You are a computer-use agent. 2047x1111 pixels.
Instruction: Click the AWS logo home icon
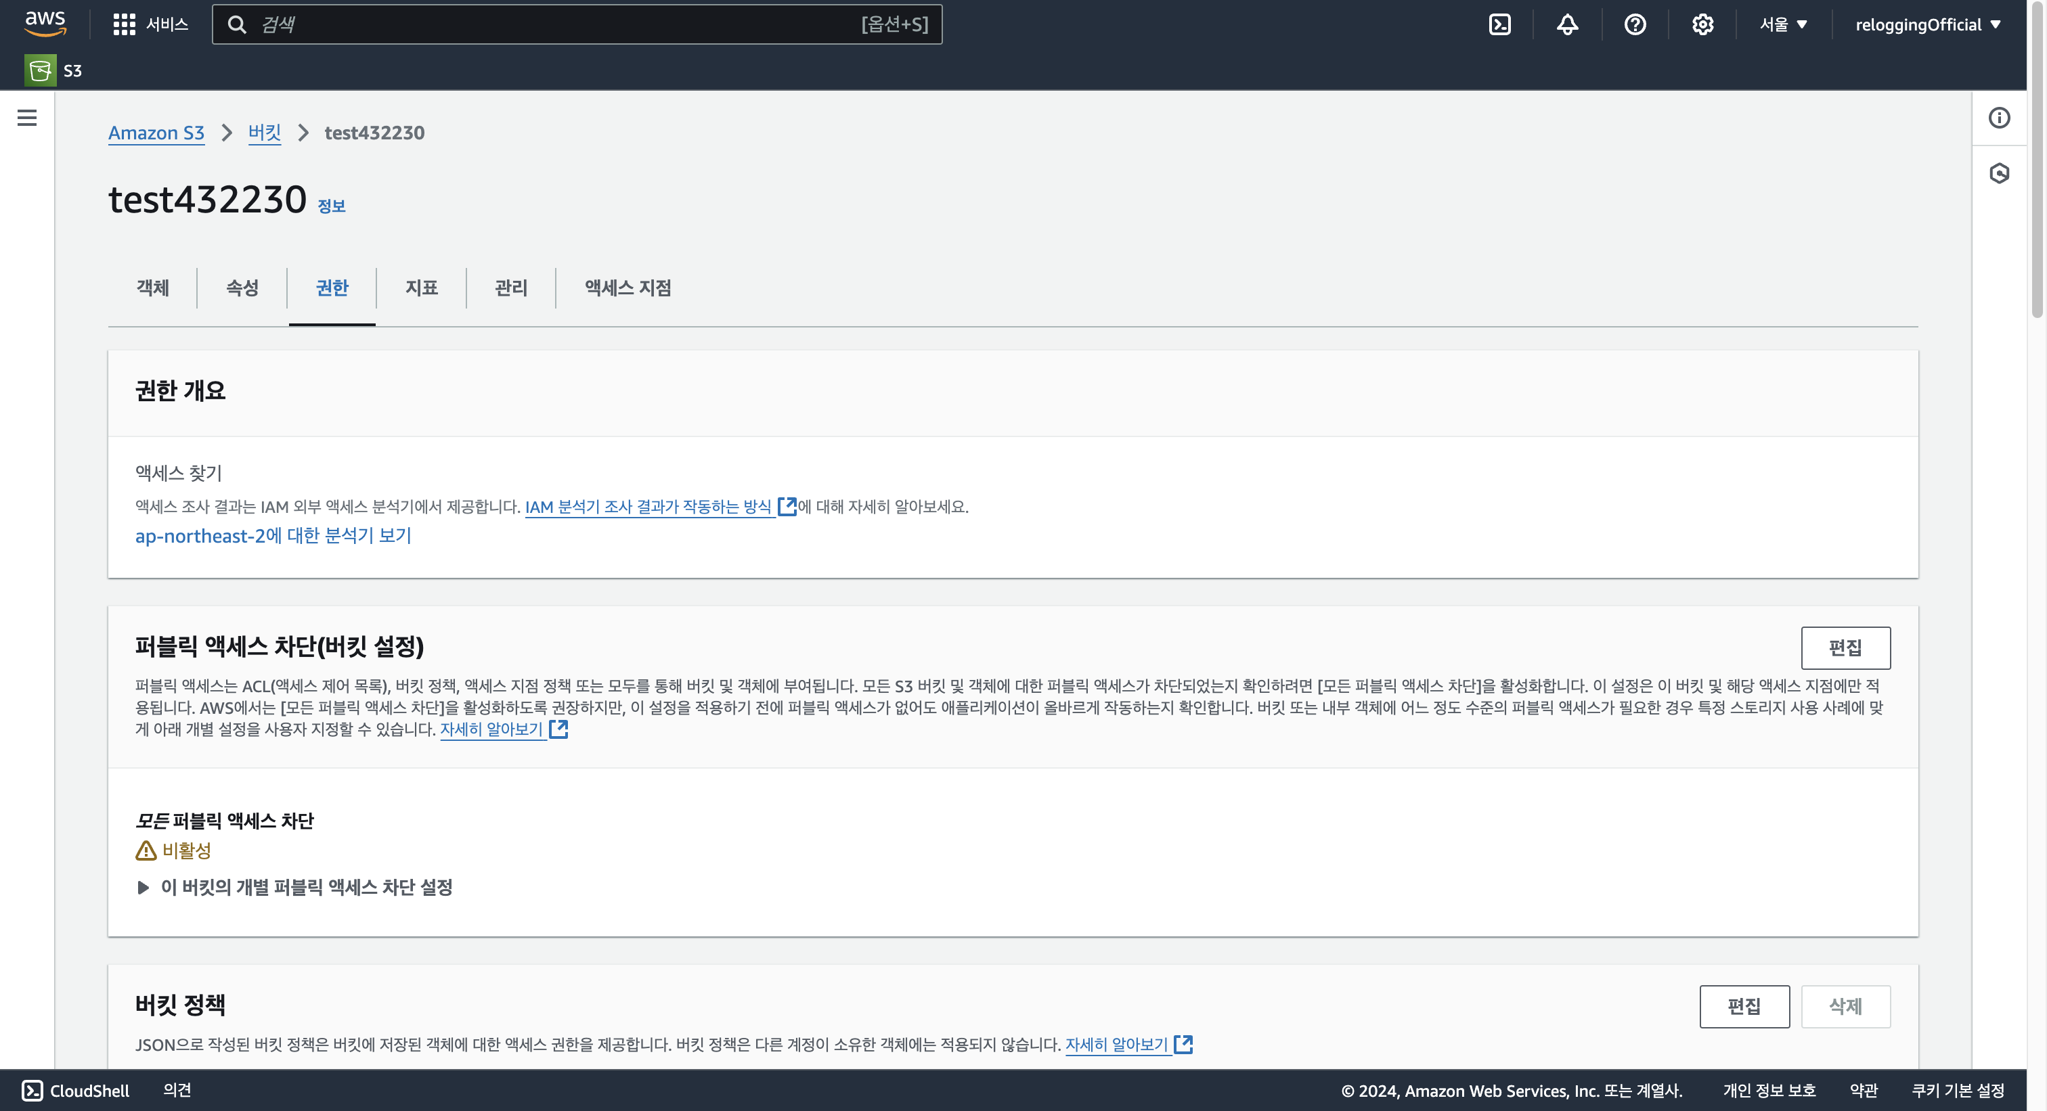point(45,24)
